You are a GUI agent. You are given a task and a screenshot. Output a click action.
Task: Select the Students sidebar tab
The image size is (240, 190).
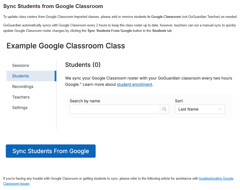coord(31,76)
